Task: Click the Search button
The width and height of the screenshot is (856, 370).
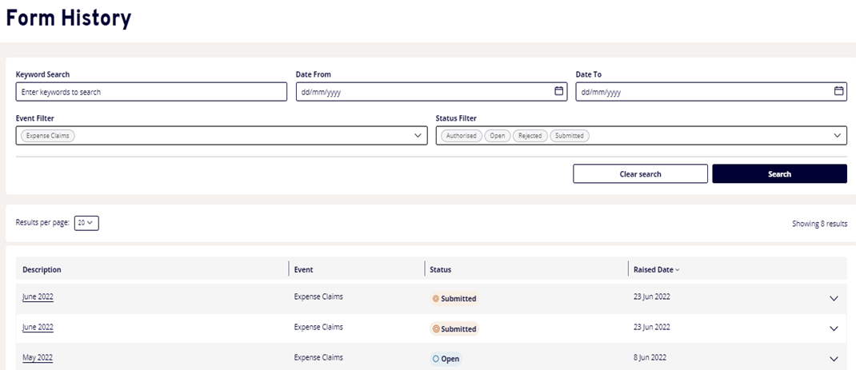Action: pos(779,174)
